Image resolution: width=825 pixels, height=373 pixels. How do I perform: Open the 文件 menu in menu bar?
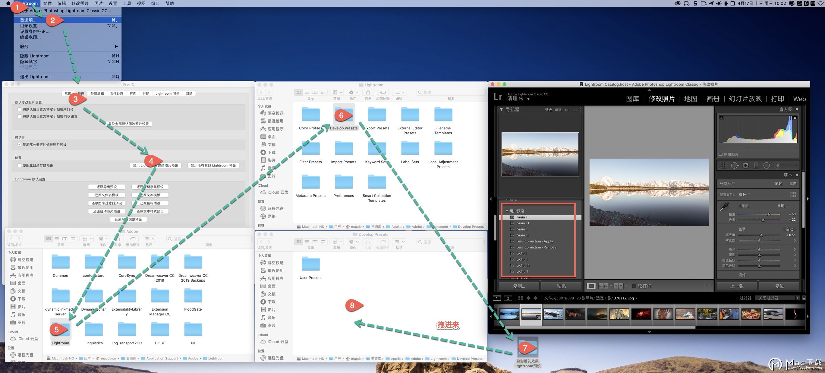(x=47, y=4)
